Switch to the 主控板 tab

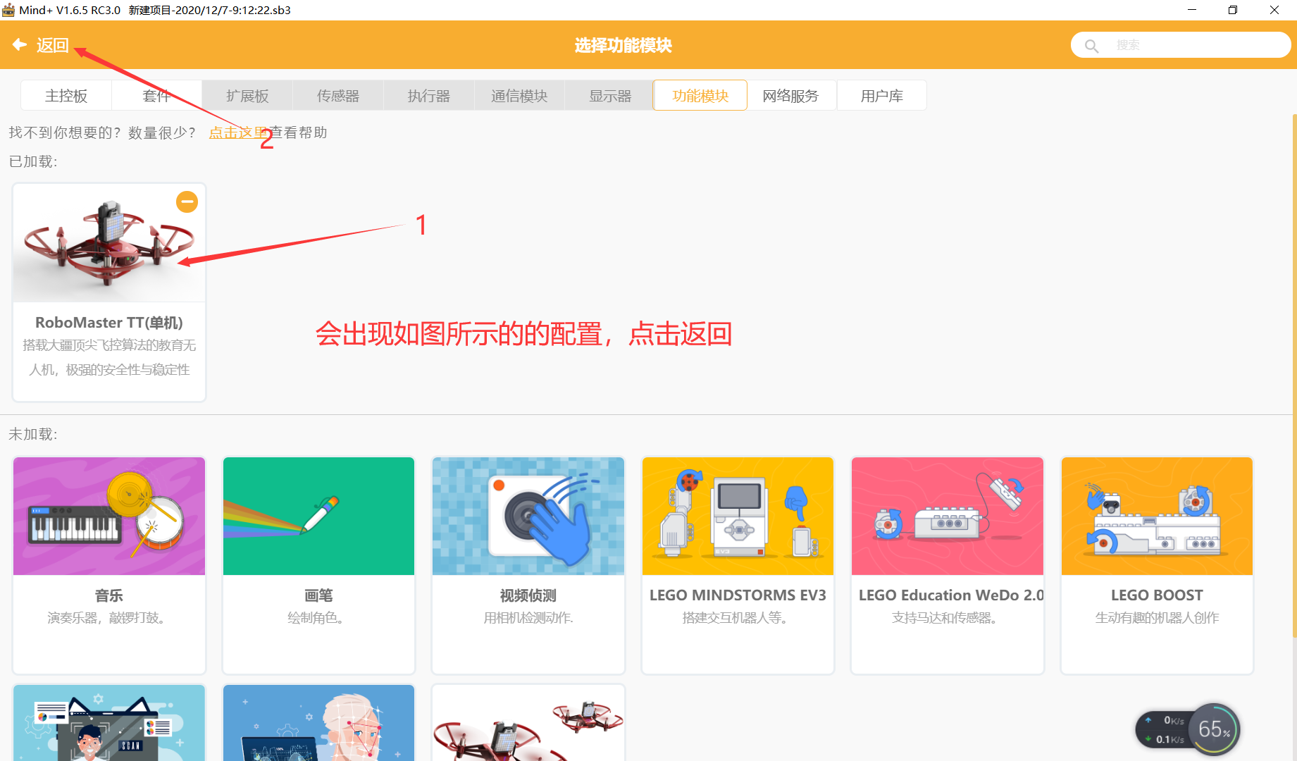tap(66, 96)
